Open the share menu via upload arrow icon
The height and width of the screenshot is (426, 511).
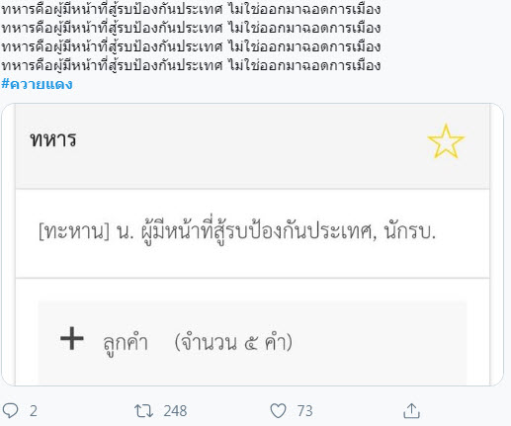click(x=411, y=411)
